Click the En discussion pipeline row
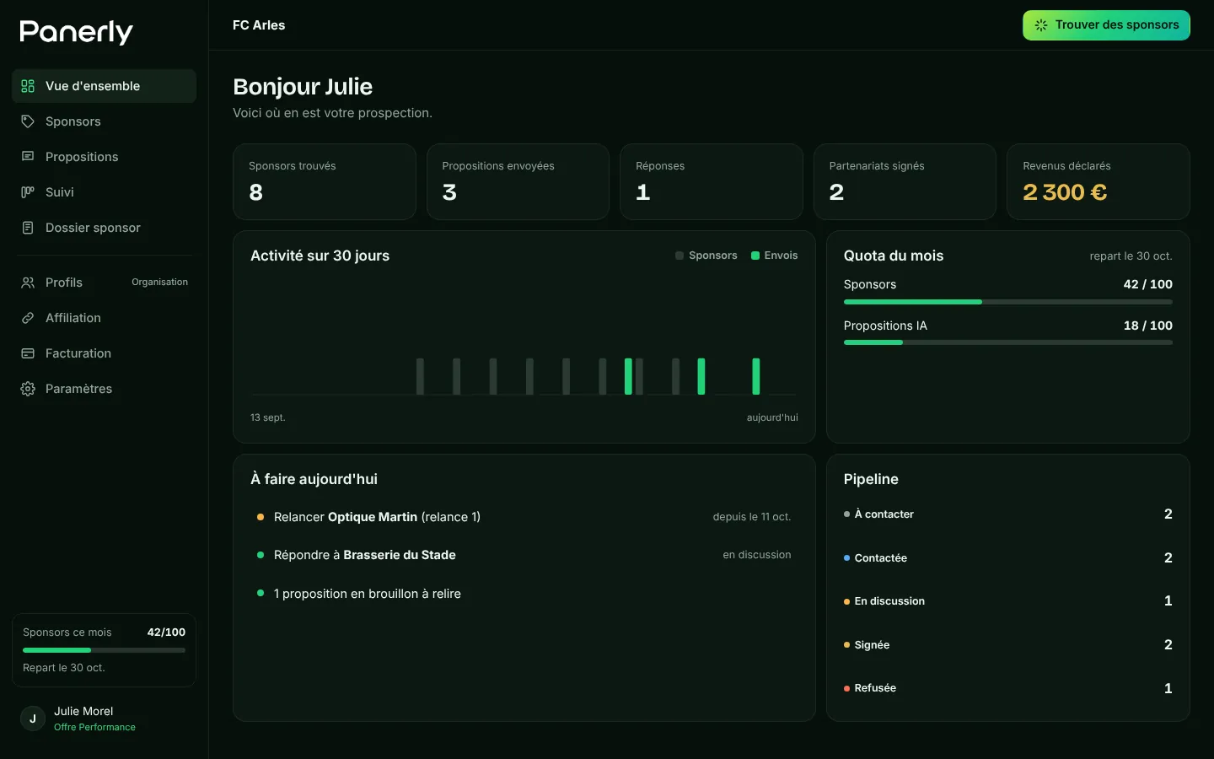The height and width of the screenshot is (759, 1214). click(x=1008, y=601)
